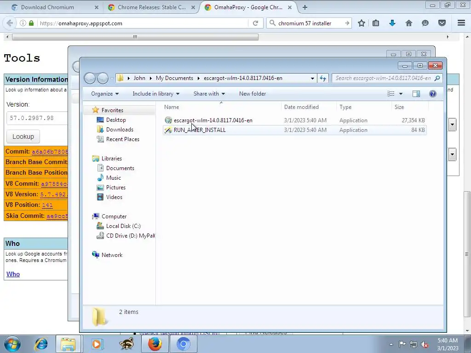The height and width of the screenshot is (353, 471).
Task: Open Downloads in Favorites sidebar
Action: coord(120,129)
